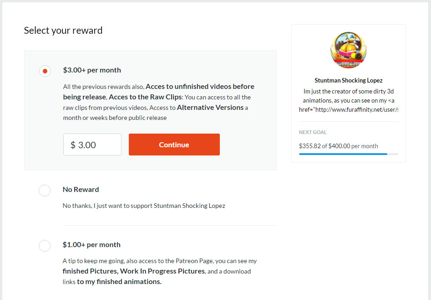This screenshot has width=431, height=300.
Task: Click the "No Reward" title text
Action: tap(81, 190)
